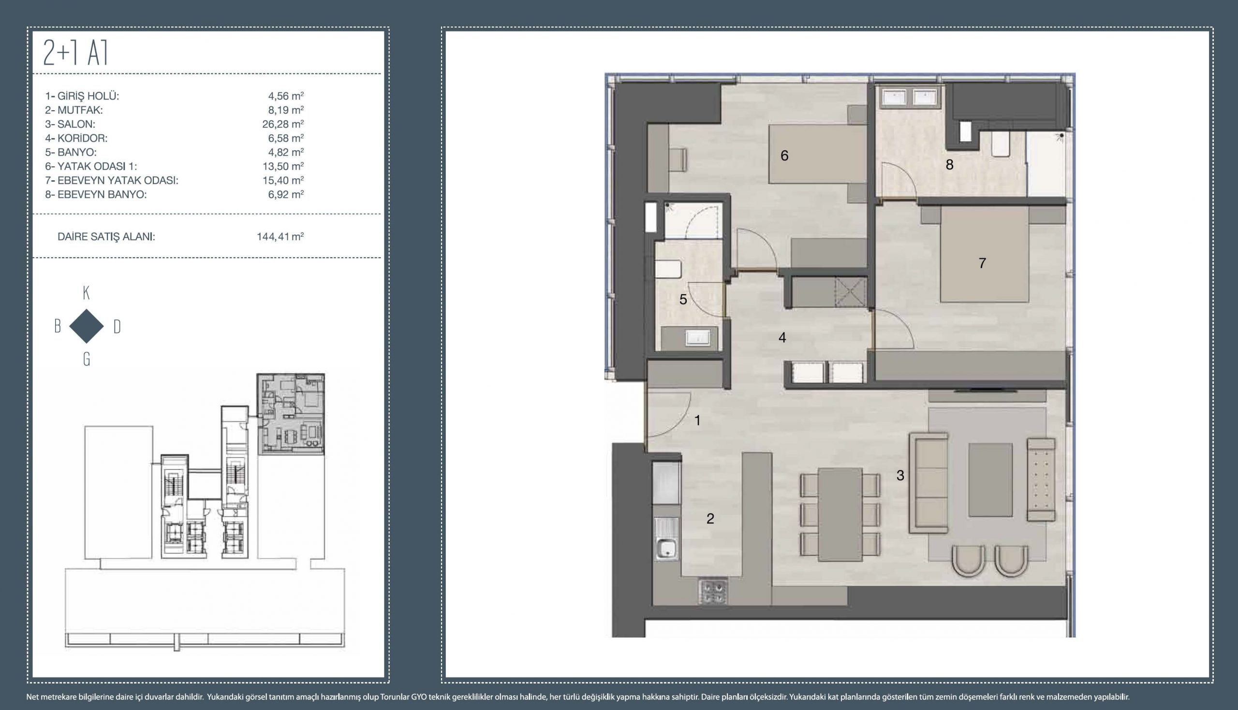The height and width of the screenshot is (710, 1238).
Task: Click room number 4 corridor label
Action: click(x=782, y=337)
